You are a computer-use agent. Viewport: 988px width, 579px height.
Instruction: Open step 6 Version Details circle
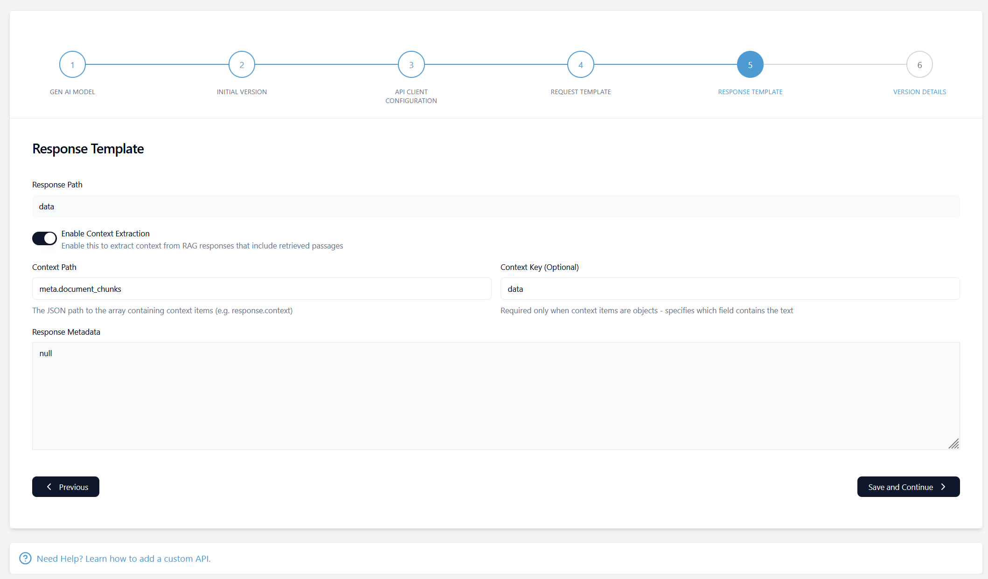click(919, 65)
